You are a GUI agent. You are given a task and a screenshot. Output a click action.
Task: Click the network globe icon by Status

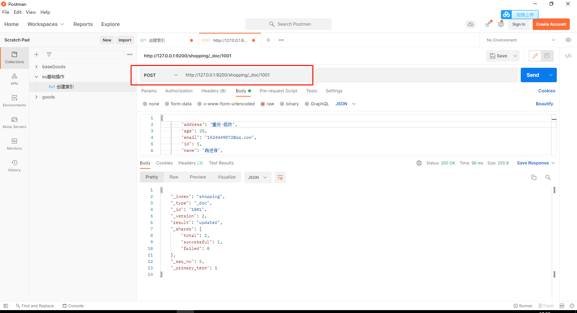pos(419,163)
